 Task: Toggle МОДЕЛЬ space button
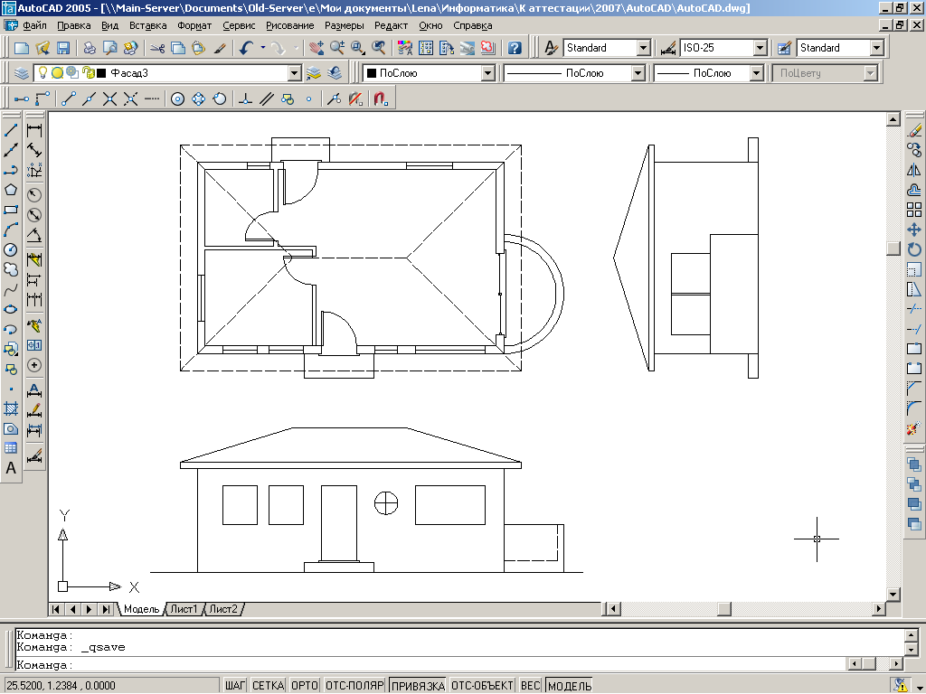click(570, 685)
